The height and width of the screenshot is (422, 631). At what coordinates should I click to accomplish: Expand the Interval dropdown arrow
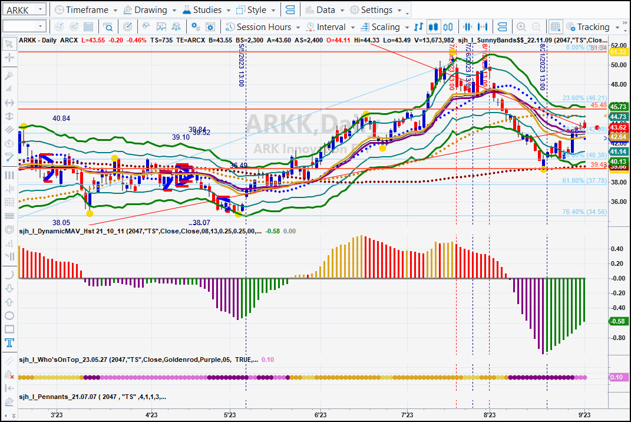tap(352, 27)
